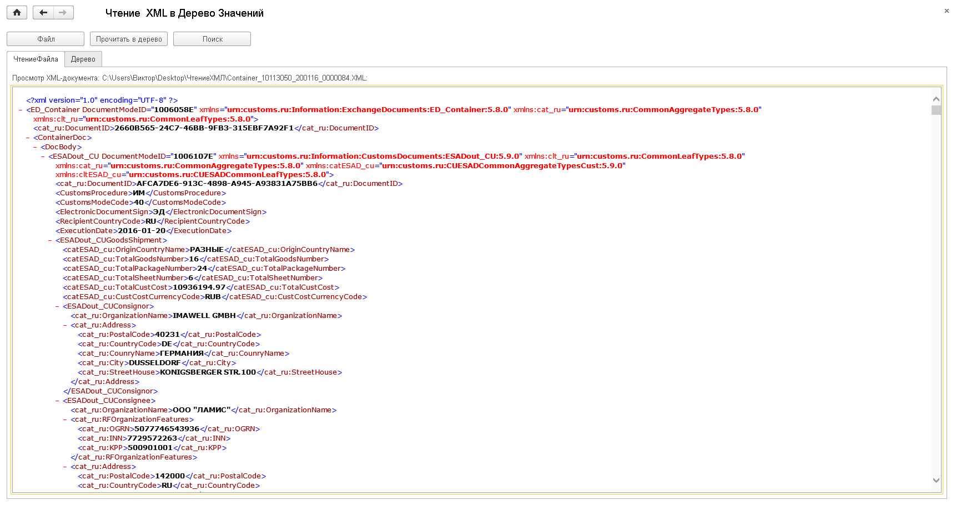Collapse the consignor cat_ru:Address node
The image size is (956, 505).
(x=65, y=325)
